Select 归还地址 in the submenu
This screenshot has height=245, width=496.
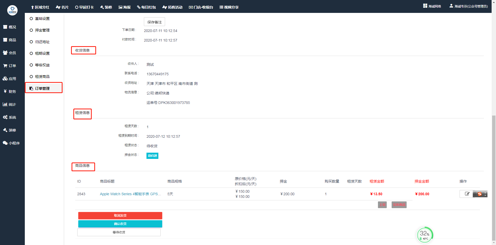[x=42, y=42]
